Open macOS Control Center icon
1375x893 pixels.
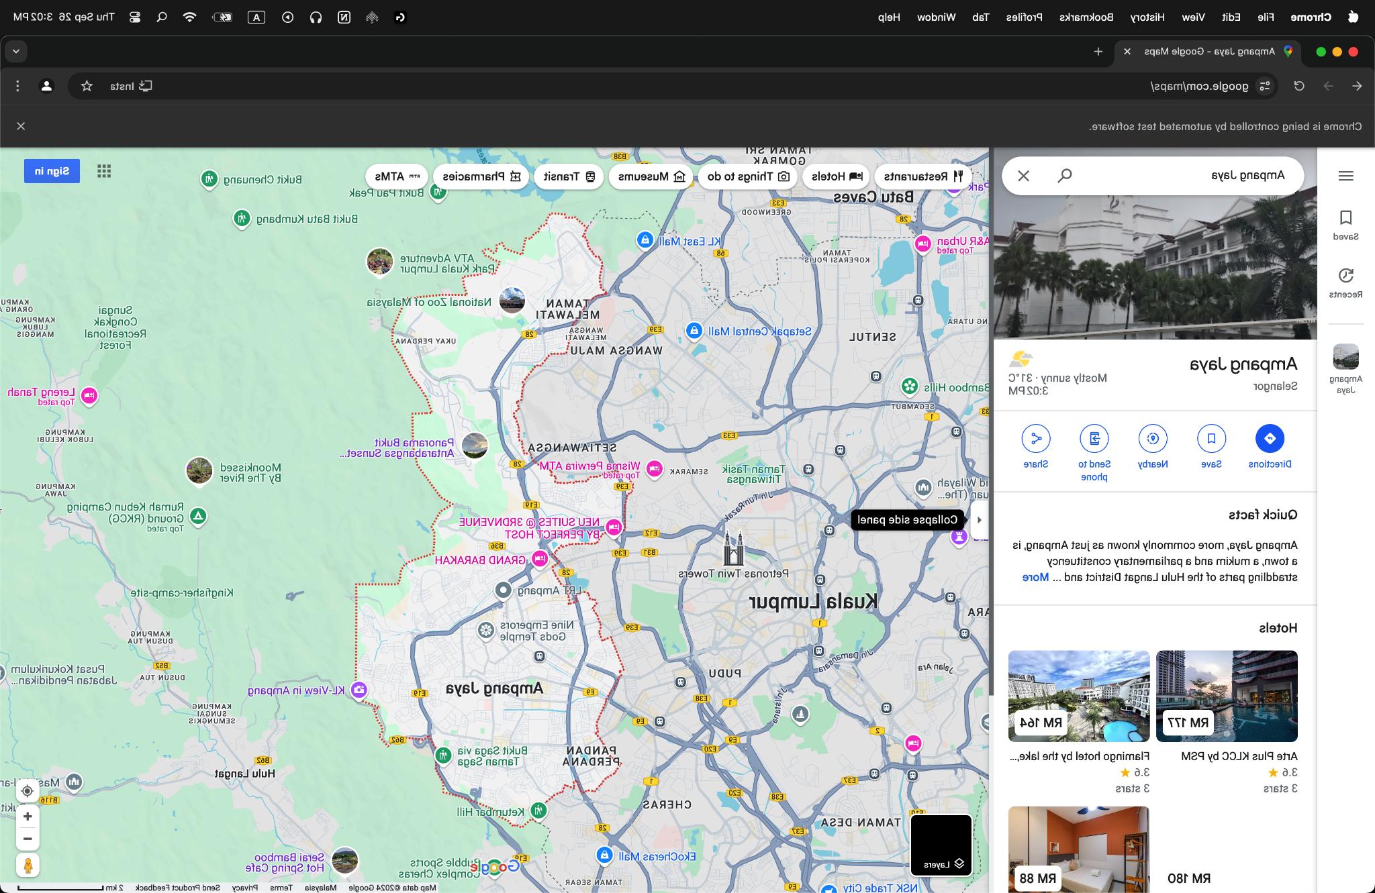pyautogui.click(x=134, y=17)
